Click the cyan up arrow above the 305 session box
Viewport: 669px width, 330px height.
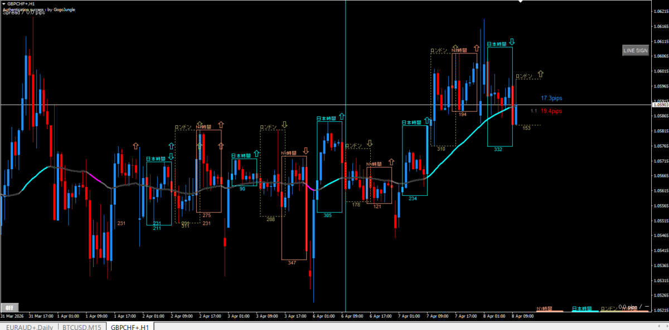coord(341,117)
